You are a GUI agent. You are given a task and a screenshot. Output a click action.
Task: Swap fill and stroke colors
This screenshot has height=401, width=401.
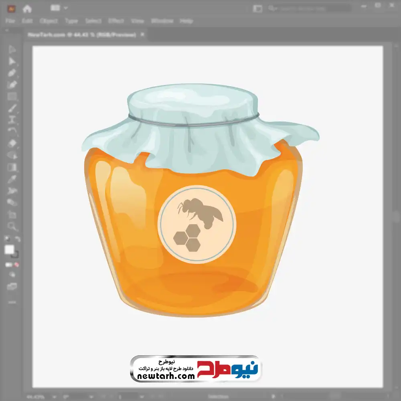(17, 239)
